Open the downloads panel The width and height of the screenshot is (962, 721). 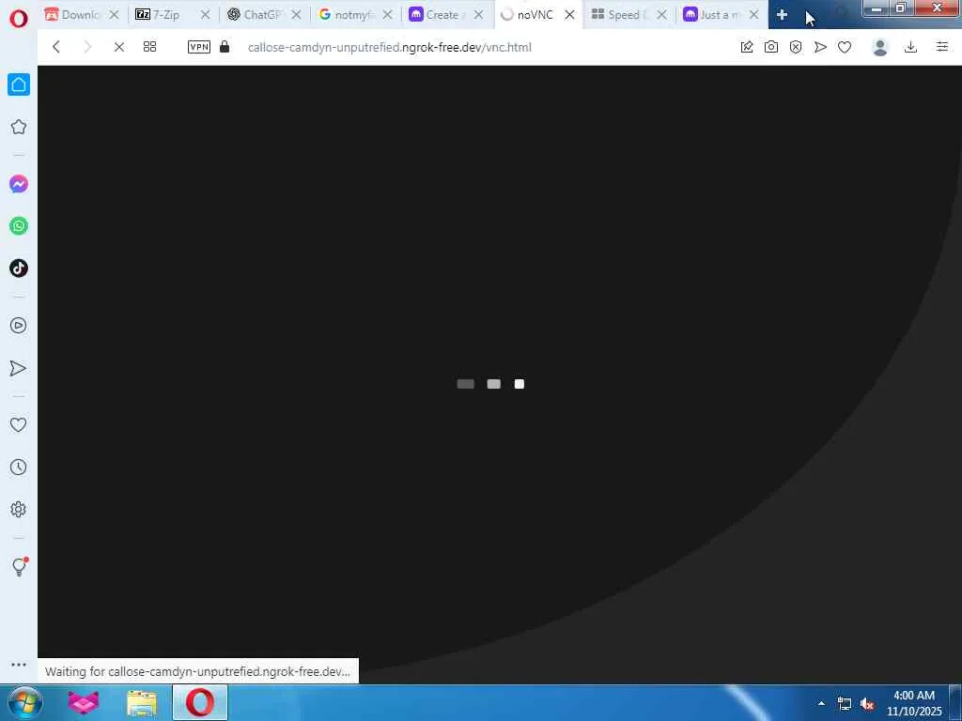(x=911, y=47)
